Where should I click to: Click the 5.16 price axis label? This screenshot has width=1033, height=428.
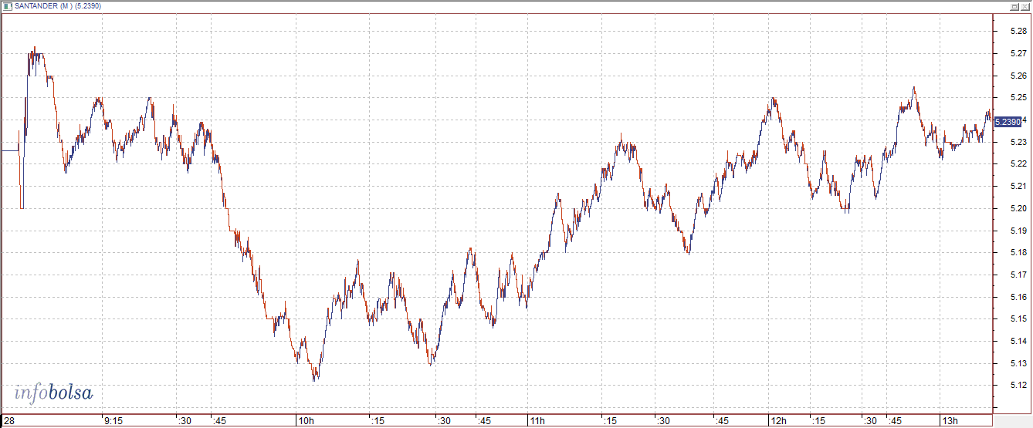tap(1018, 297)
